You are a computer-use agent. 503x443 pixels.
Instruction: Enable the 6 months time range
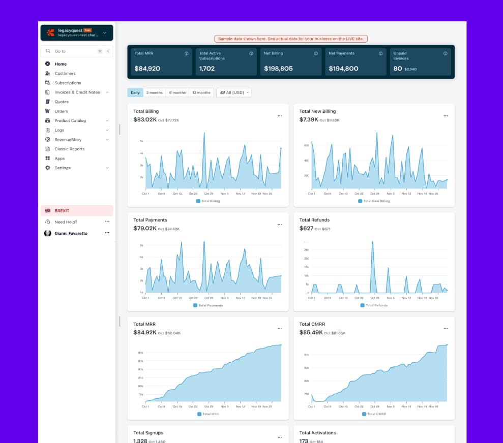click(x=177, y=92)
